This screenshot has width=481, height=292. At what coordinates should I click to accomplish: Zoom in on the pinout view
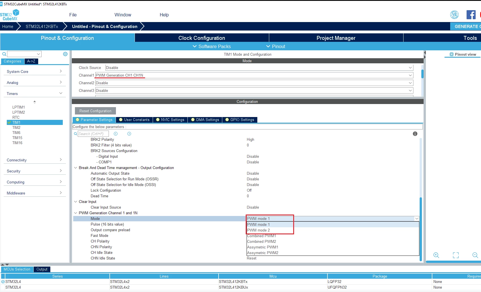(436, 255)
